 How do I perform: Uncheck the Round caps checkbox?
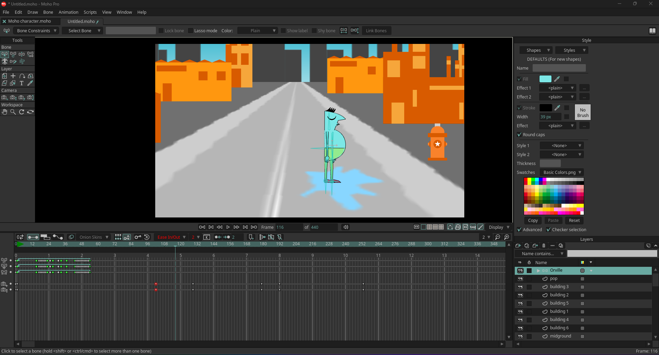520,134
